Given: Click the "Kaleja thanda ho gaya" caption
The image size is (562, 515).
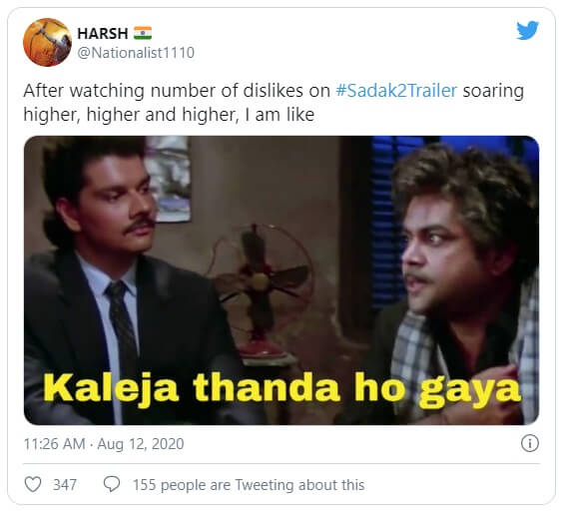Looking at the screenshot, I should pos(281,389).
